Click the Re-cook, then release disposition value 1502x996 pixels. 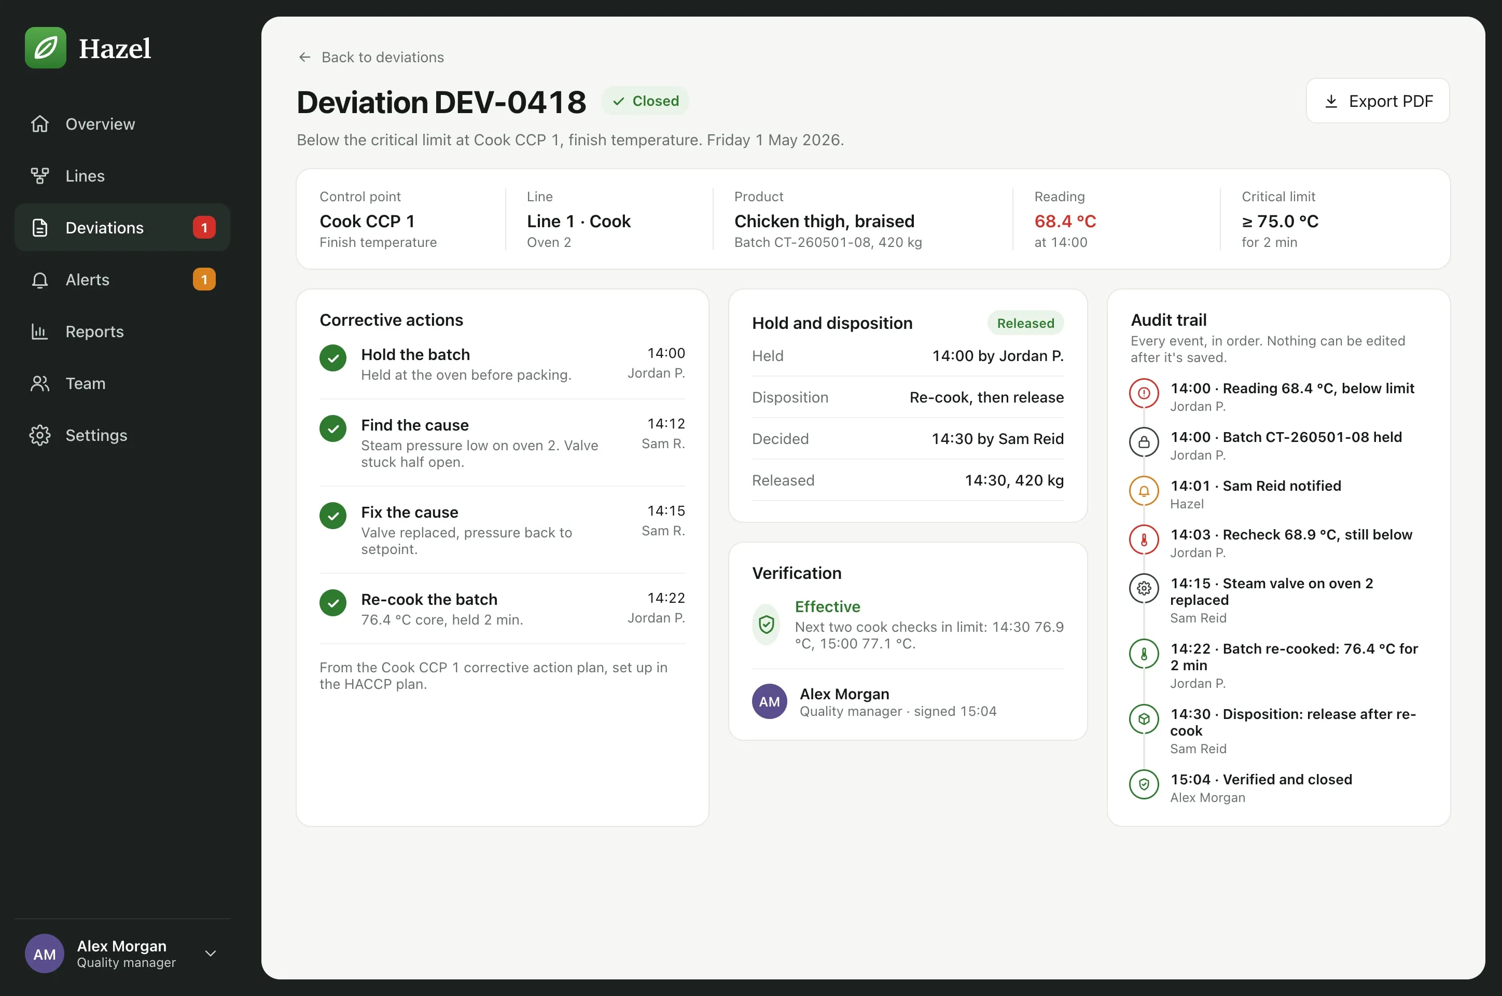coord(986,397)
